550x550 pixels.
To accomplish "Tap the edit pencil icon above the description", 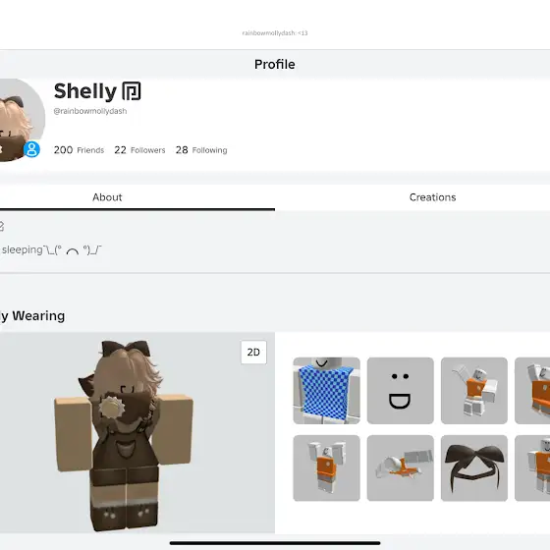I will pos(1,226).
